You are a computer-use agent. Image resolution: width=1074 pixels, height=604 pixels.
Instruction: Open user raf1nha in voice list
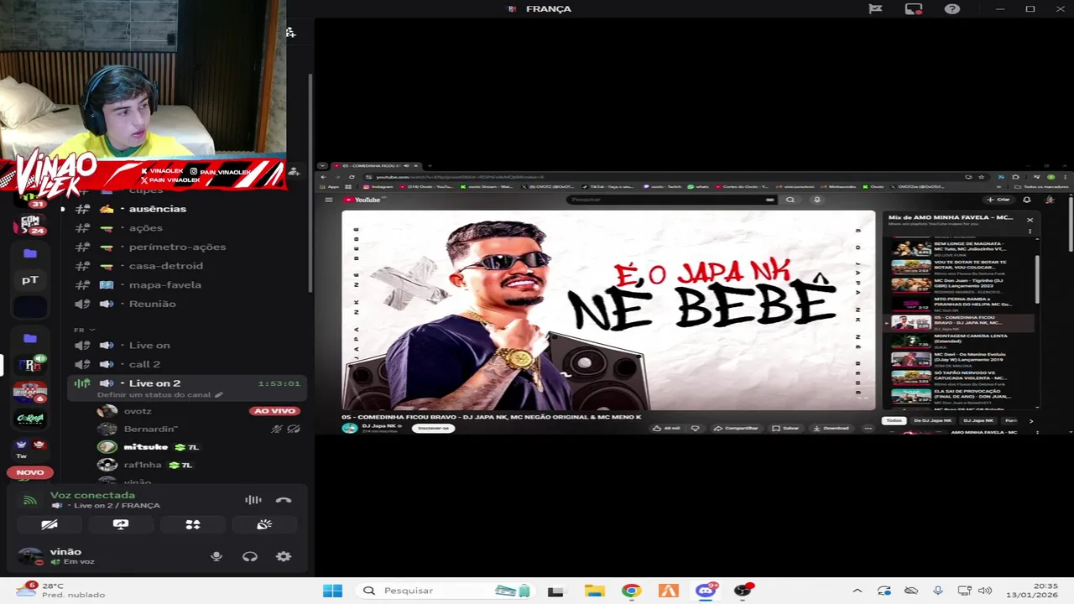pos(143,465)
